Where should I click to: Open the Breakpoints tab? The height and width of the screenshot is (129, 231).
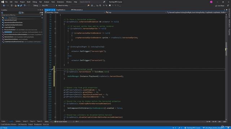click(38, 124)
